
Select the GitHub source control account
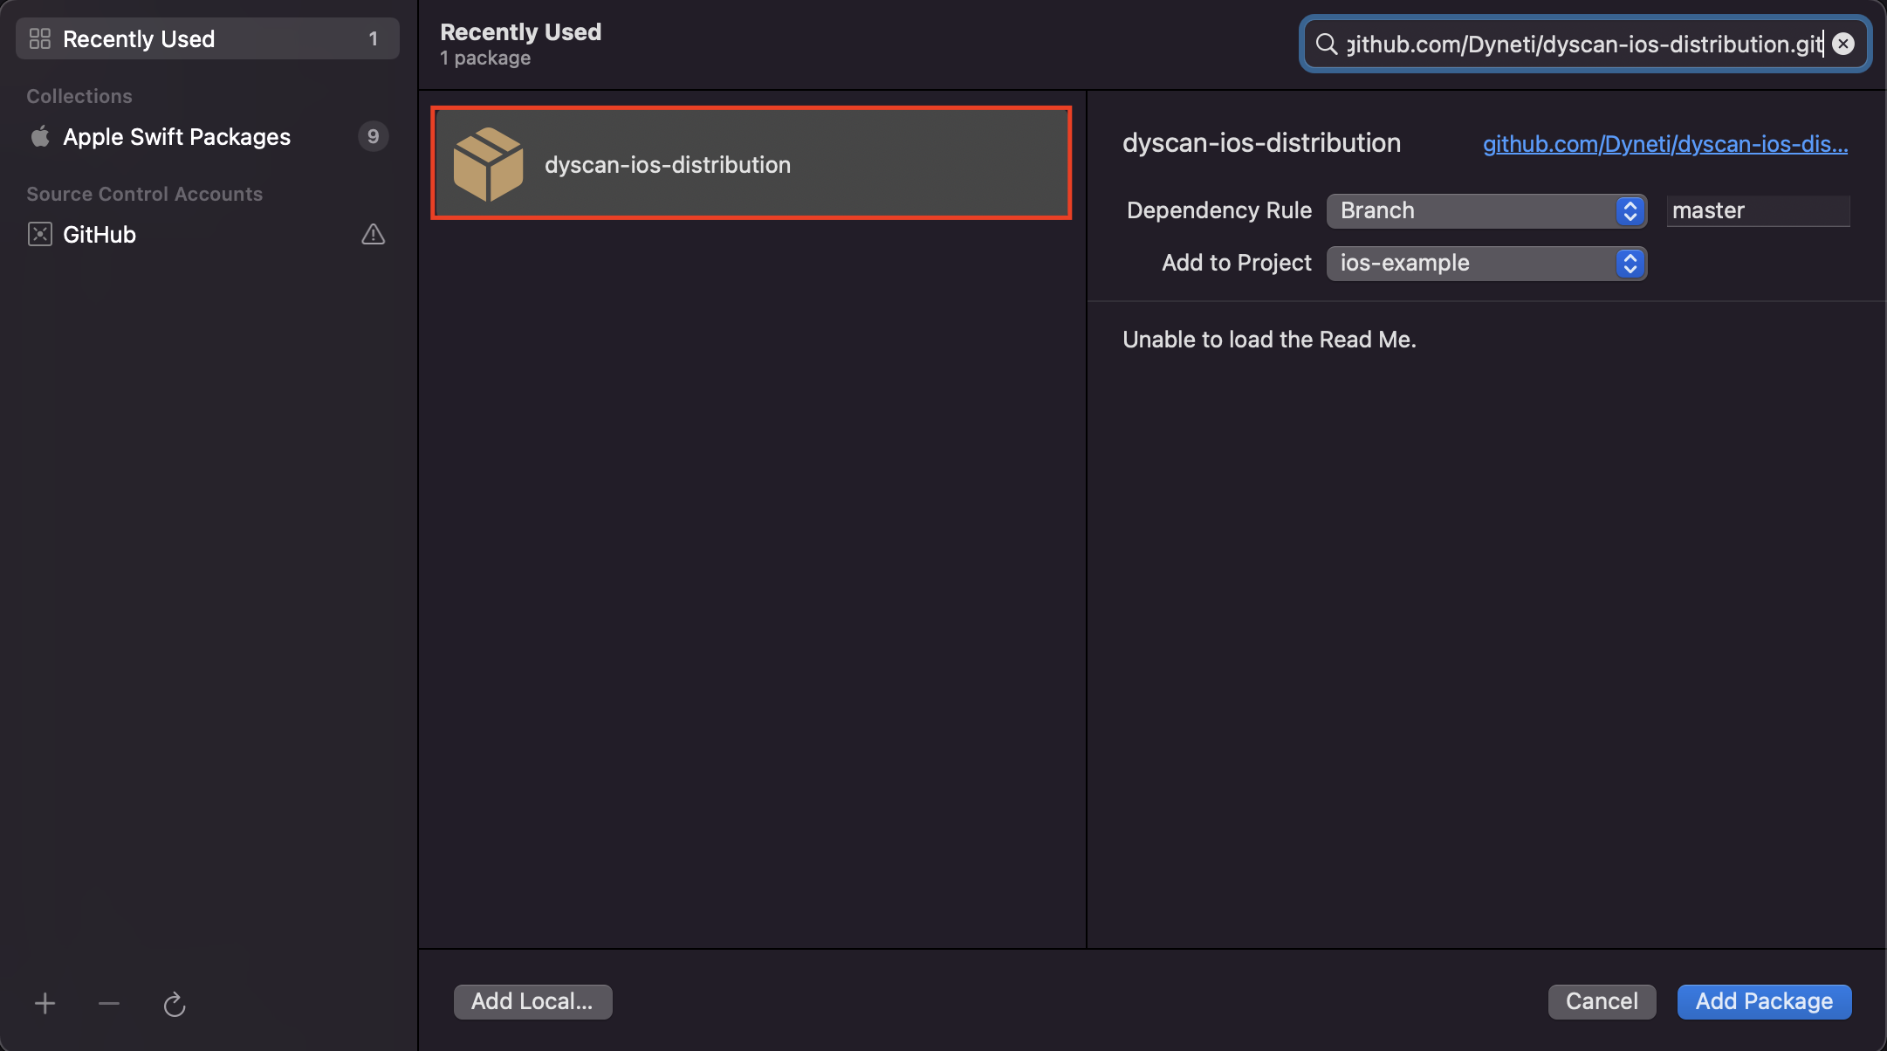pos(99,235)
